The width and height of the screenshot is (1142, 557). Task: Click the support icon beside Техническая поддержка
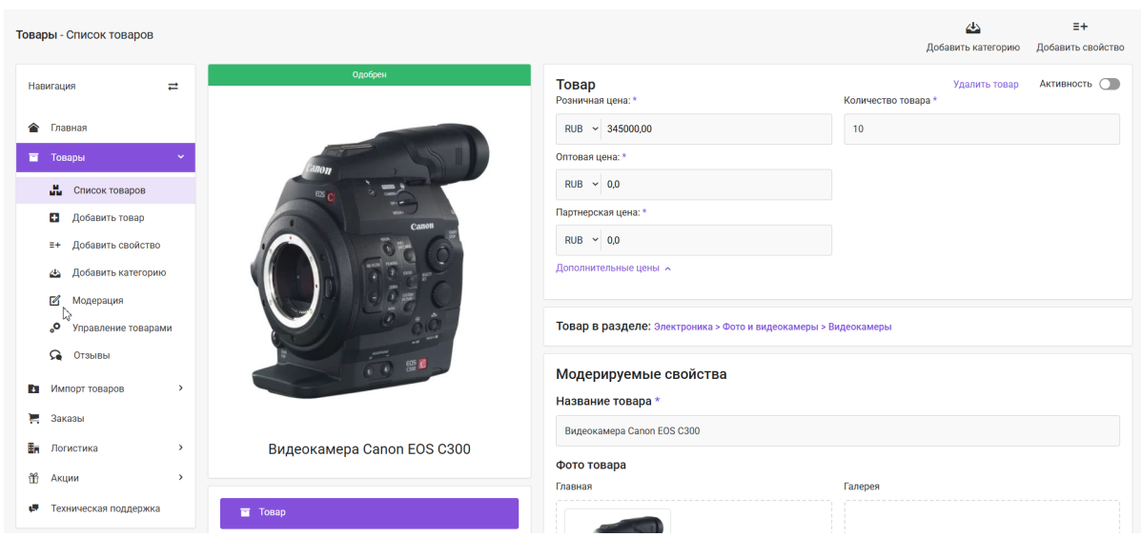point(33,508)
